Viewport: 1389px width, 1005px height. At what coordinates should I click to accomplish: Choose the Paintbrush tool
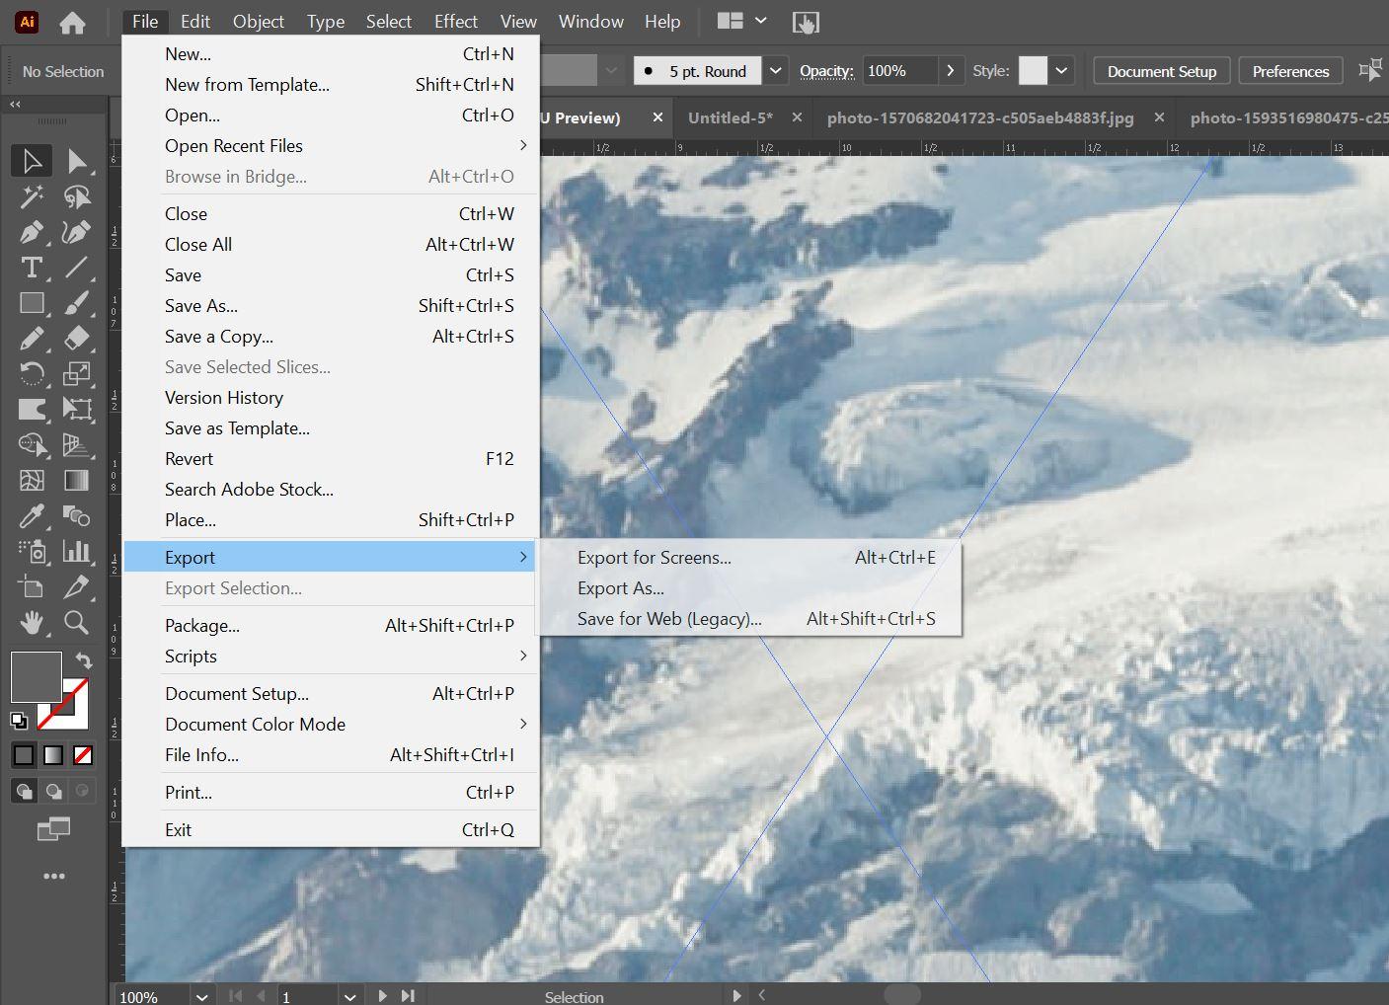pyautogui.click(x=77, y=303)
